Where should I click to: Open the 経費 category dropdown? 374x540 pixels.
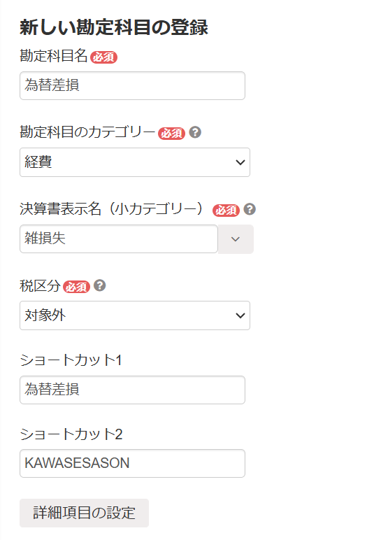pyautogui.click(x=135, y=162)
